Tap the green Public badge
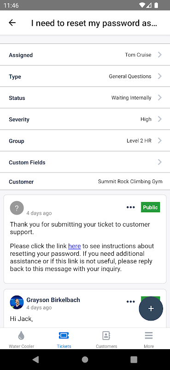The width and height of the screenshot is (170, 370). tap(151, 207)
